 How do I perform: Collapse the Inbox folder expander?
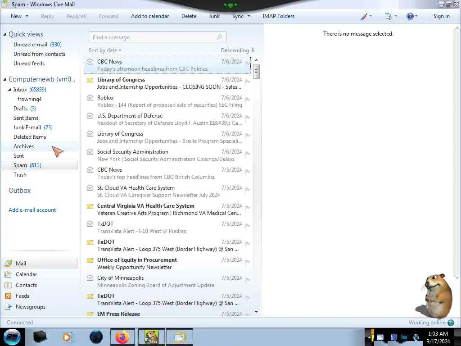tap(9, 90)
